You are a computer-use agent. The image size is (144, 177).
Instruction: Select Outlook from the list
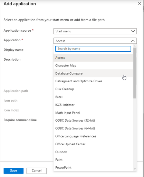click(x=93, y=152)
